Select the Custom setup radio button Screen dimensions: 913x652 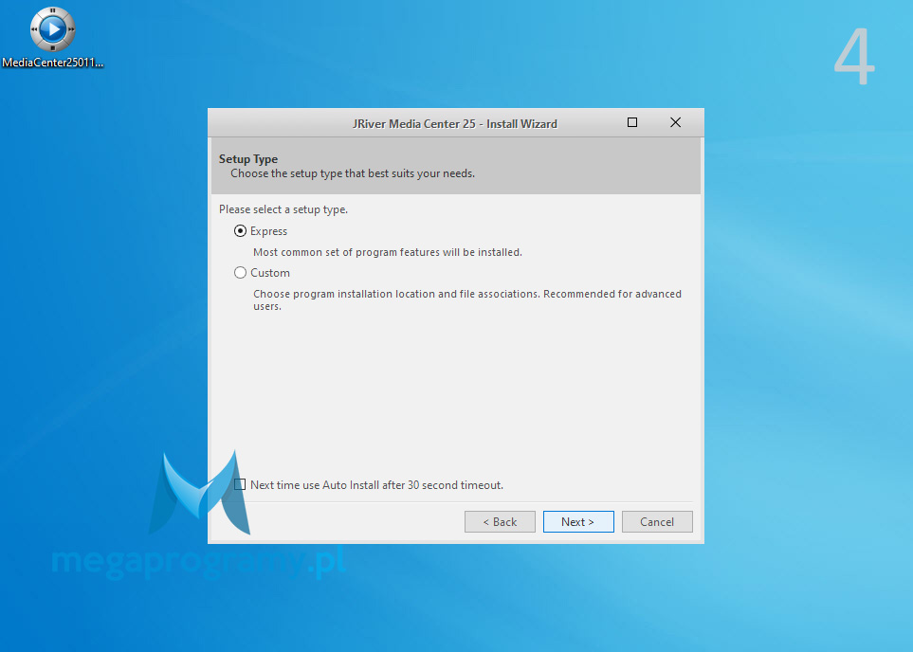240,272
